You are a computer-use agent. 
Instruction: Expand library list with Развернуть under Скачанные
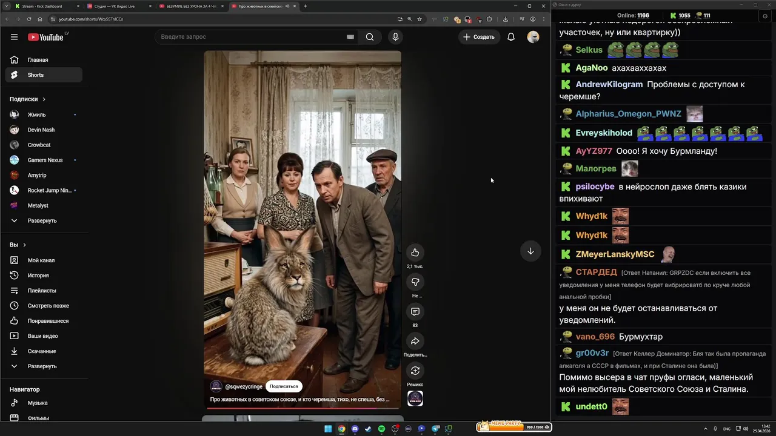pos(42,366)
